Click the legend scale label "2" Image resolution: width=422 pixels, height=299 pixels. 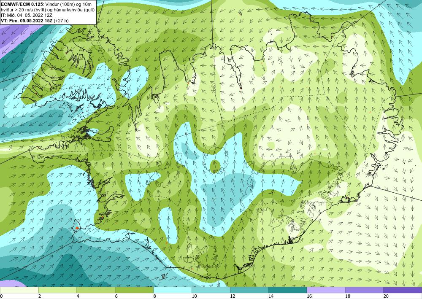40,296
